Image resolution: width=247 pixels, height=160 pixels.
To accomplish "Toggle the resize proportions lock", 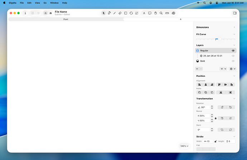I will tap(215, 118).
